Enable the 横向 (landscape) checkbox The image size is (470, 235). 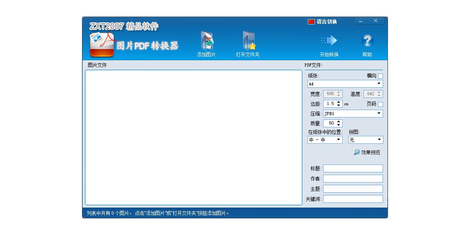click(380, 76)
